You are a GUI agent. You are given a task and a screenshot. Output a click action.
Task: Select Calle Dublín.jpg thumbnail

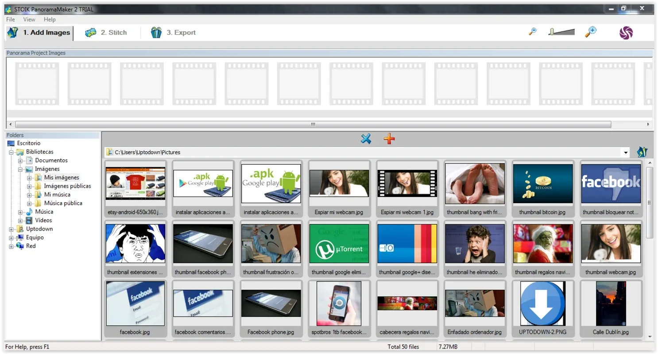(611, 308)
